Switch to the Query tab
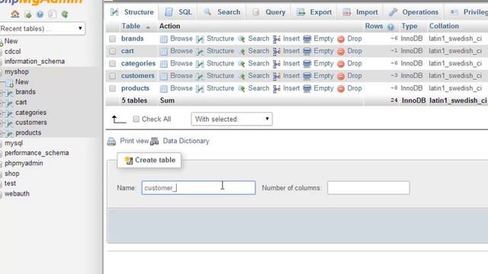The width and height of the screenshot is (488, 274). pos(268,12)
